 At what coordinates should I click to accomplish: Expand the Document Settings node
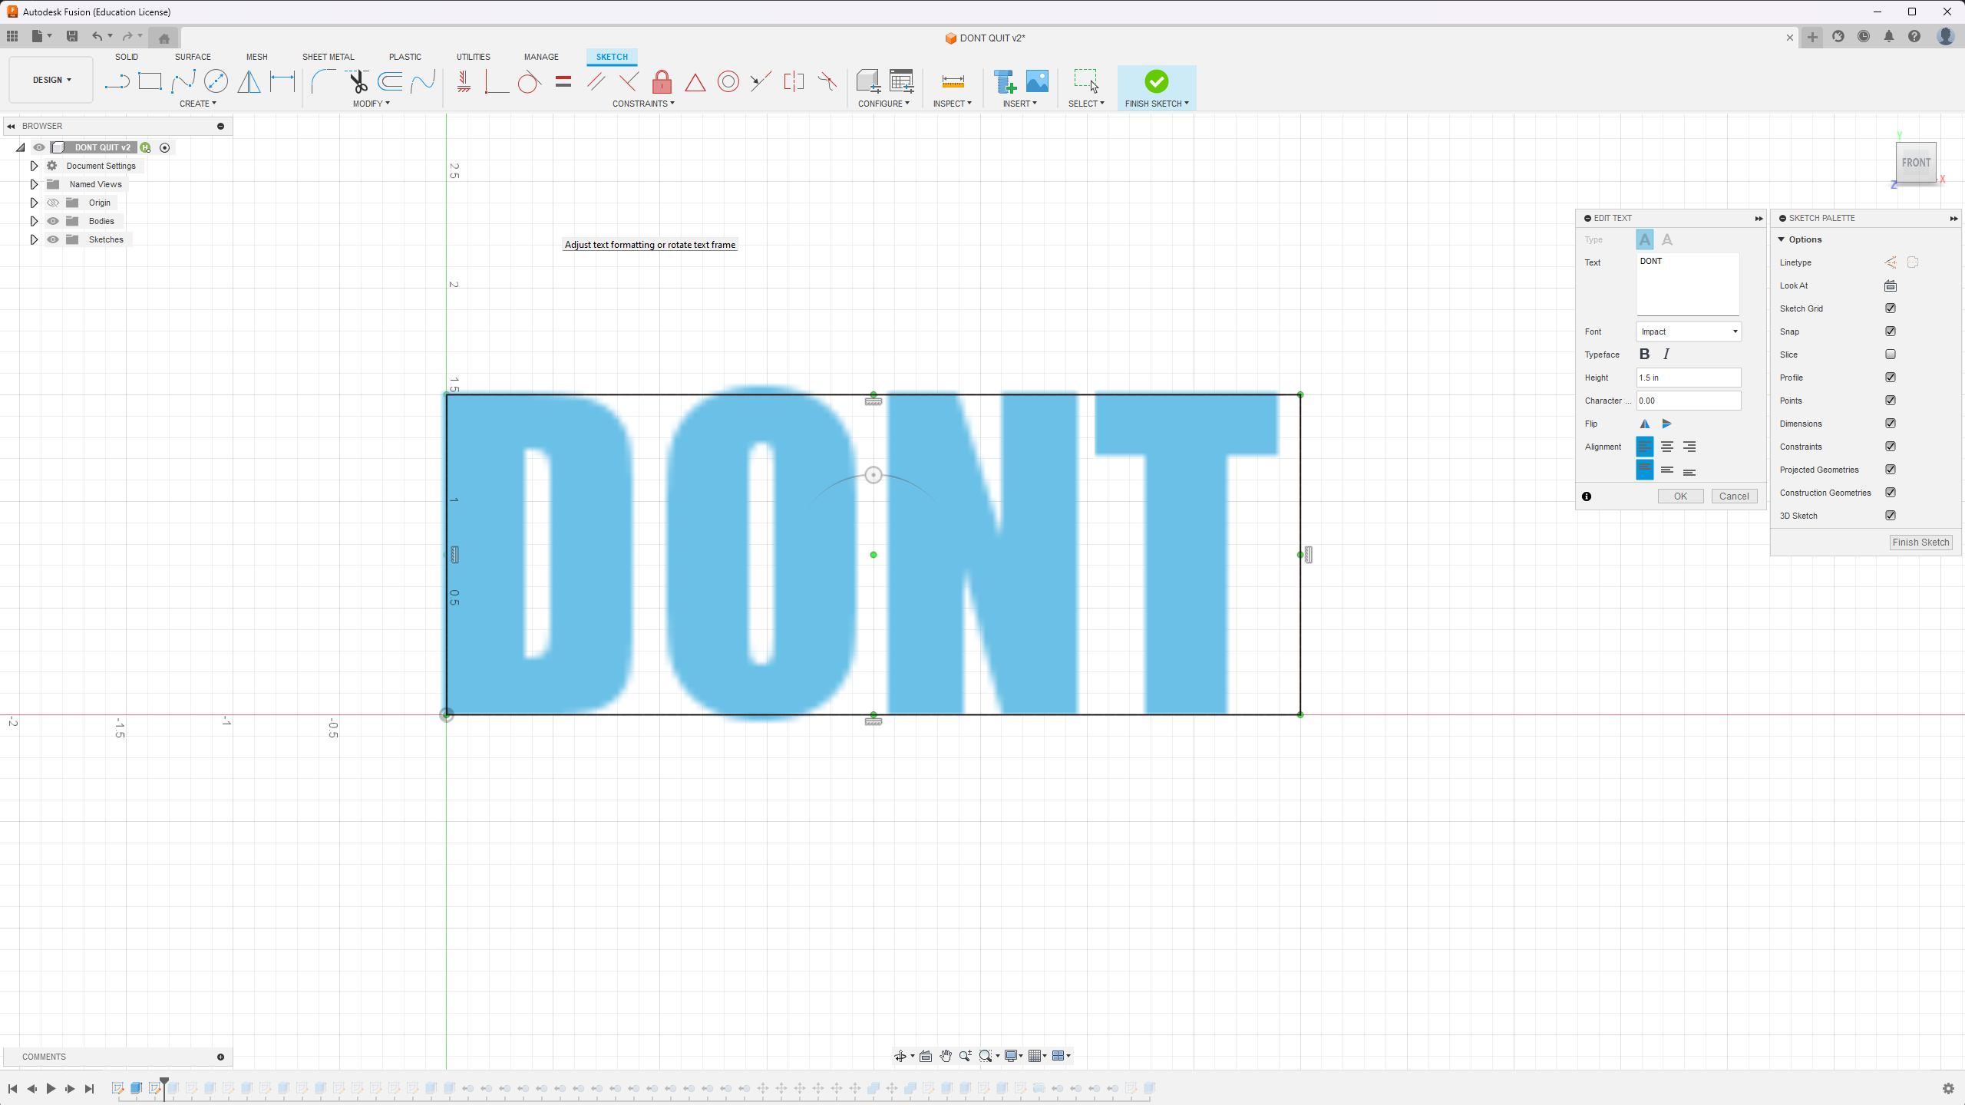tap(34, 166)
